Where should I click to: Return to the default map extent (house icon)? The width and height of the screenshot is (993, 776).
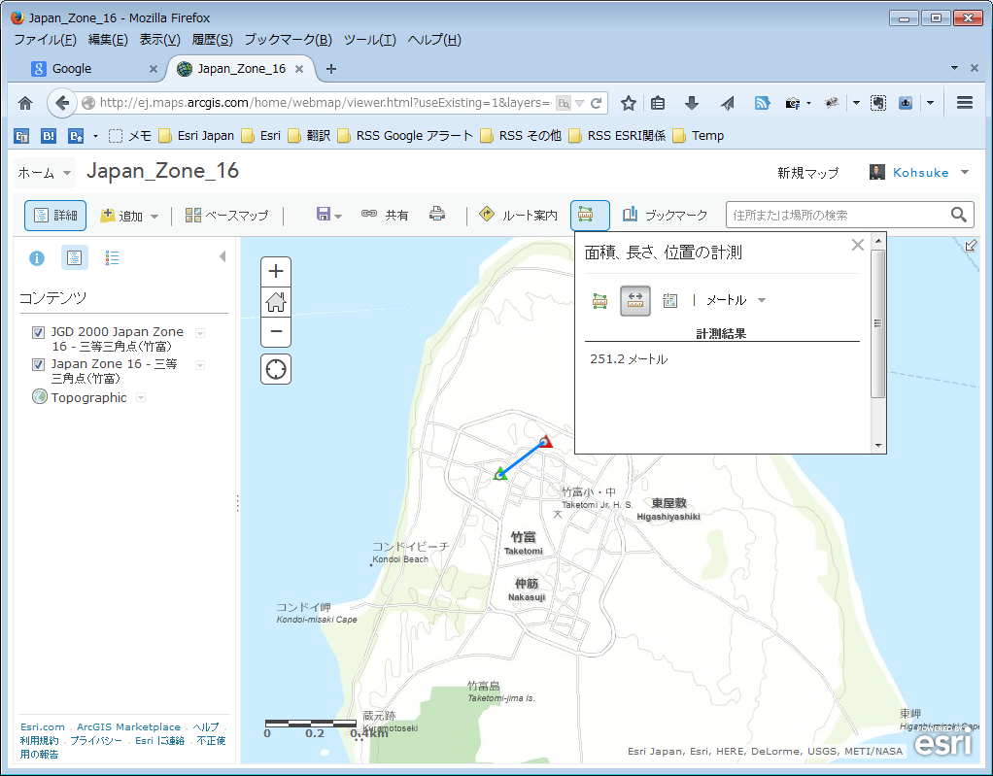point(276,302)
